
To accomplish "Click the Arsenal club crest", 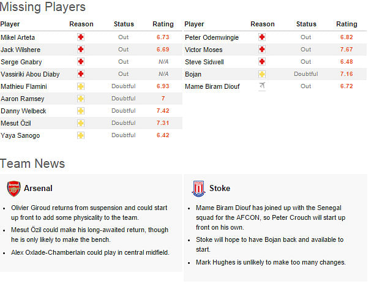I will point(13,189).
